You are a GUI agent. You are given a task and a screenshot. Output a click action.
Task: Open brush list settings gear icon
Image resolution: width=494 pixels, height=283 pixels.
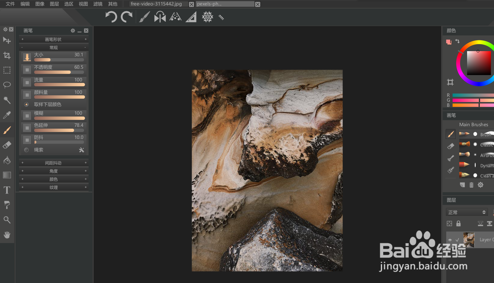pyautogui.click(x=480, y=185)
